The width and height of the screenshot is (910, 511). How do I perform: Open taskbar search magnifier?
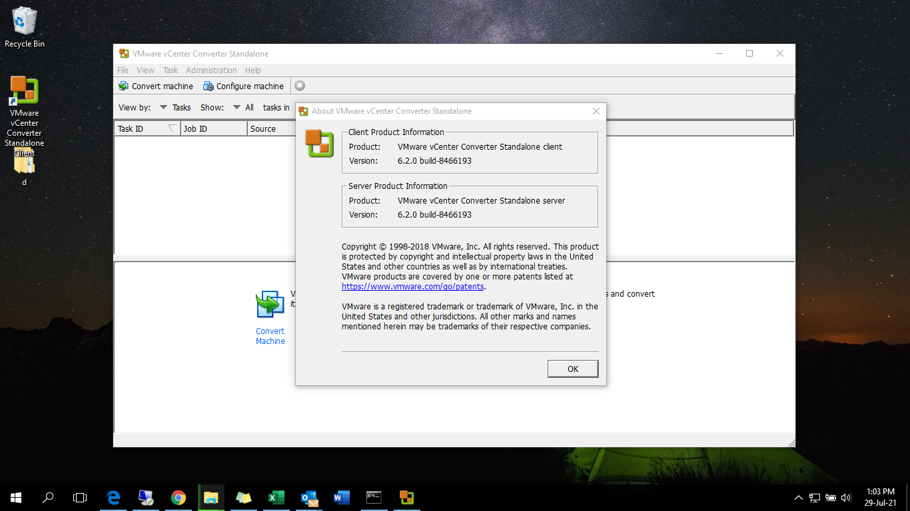click(x=48, y=497)
